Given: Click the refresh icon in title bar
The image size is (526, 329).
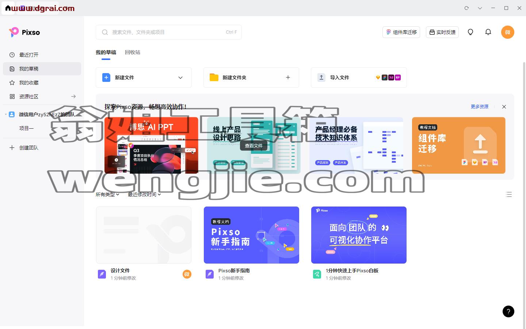Looking at the screenshot, I should coord(466,8).
